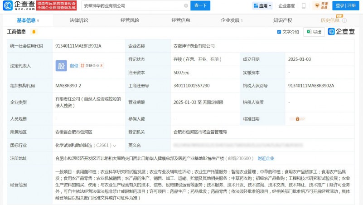Switch to the 知识产权 tab
The image size is (363, 205).
(283, 20)
